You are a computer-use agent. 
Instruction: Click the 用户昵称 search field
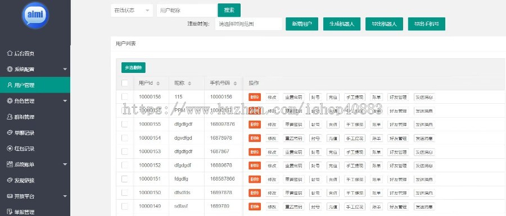pyautogui.click(x=187, y=10)
